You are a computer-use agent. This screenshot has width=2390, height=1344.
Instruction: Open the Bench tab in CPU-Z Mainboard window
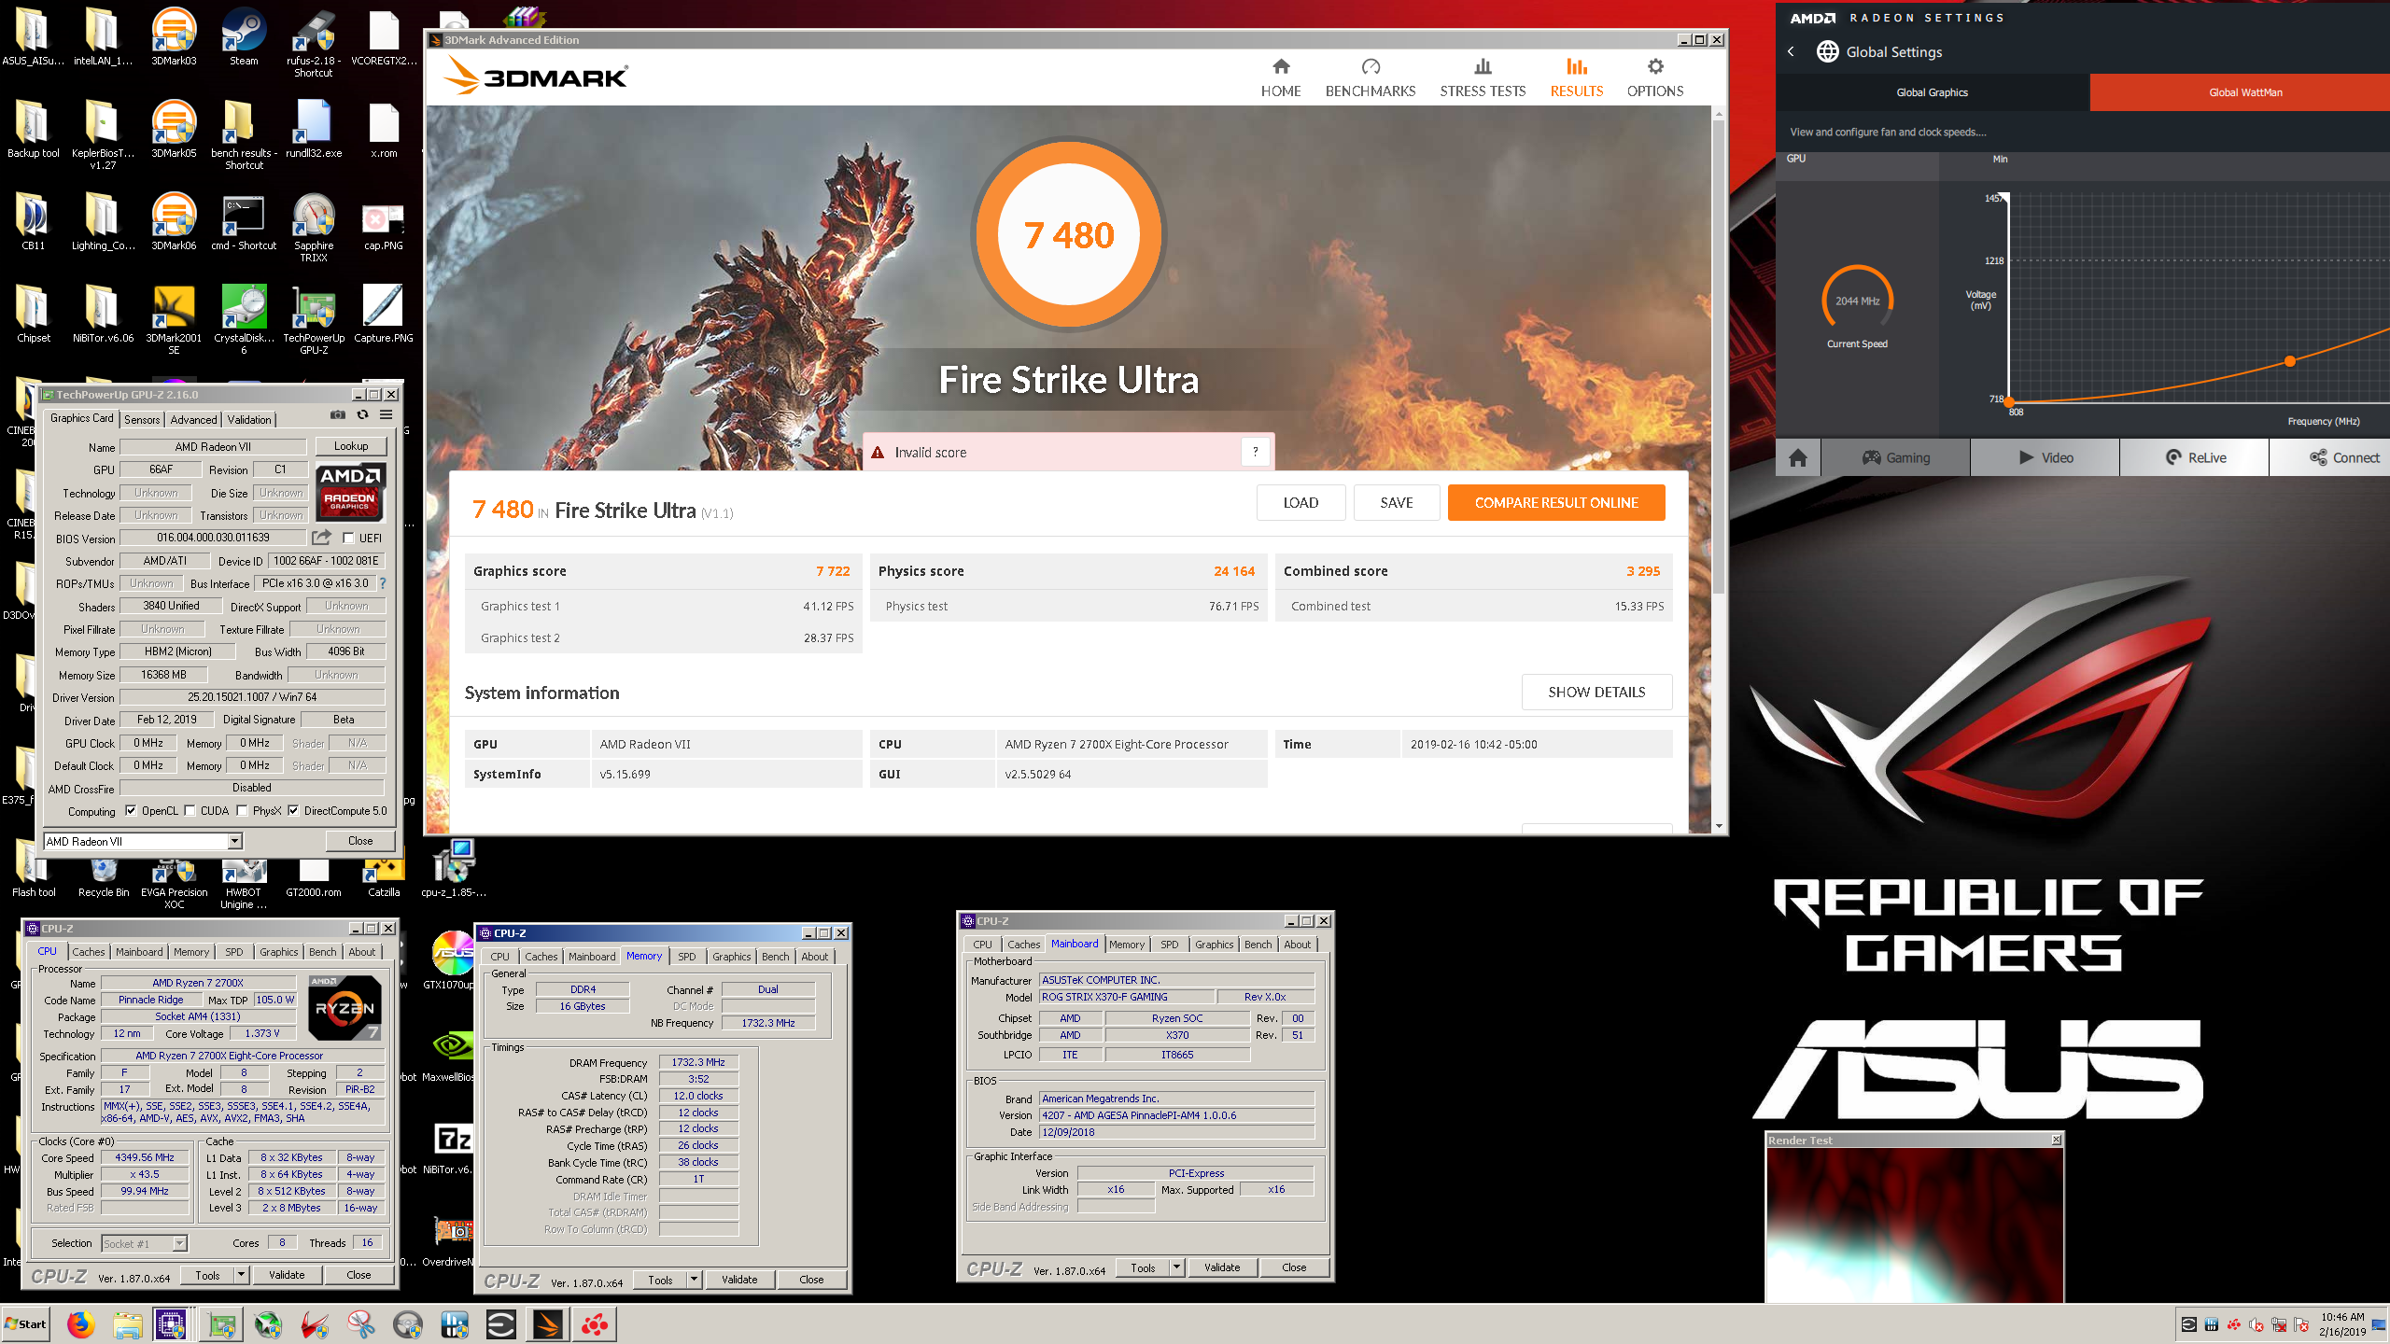[1258, 945]
